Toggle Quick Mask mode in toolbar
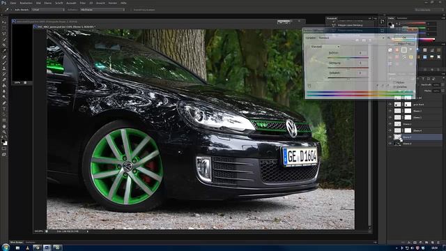Image resolution: width=446 pixels, height=251 pixels. [4, 149]
